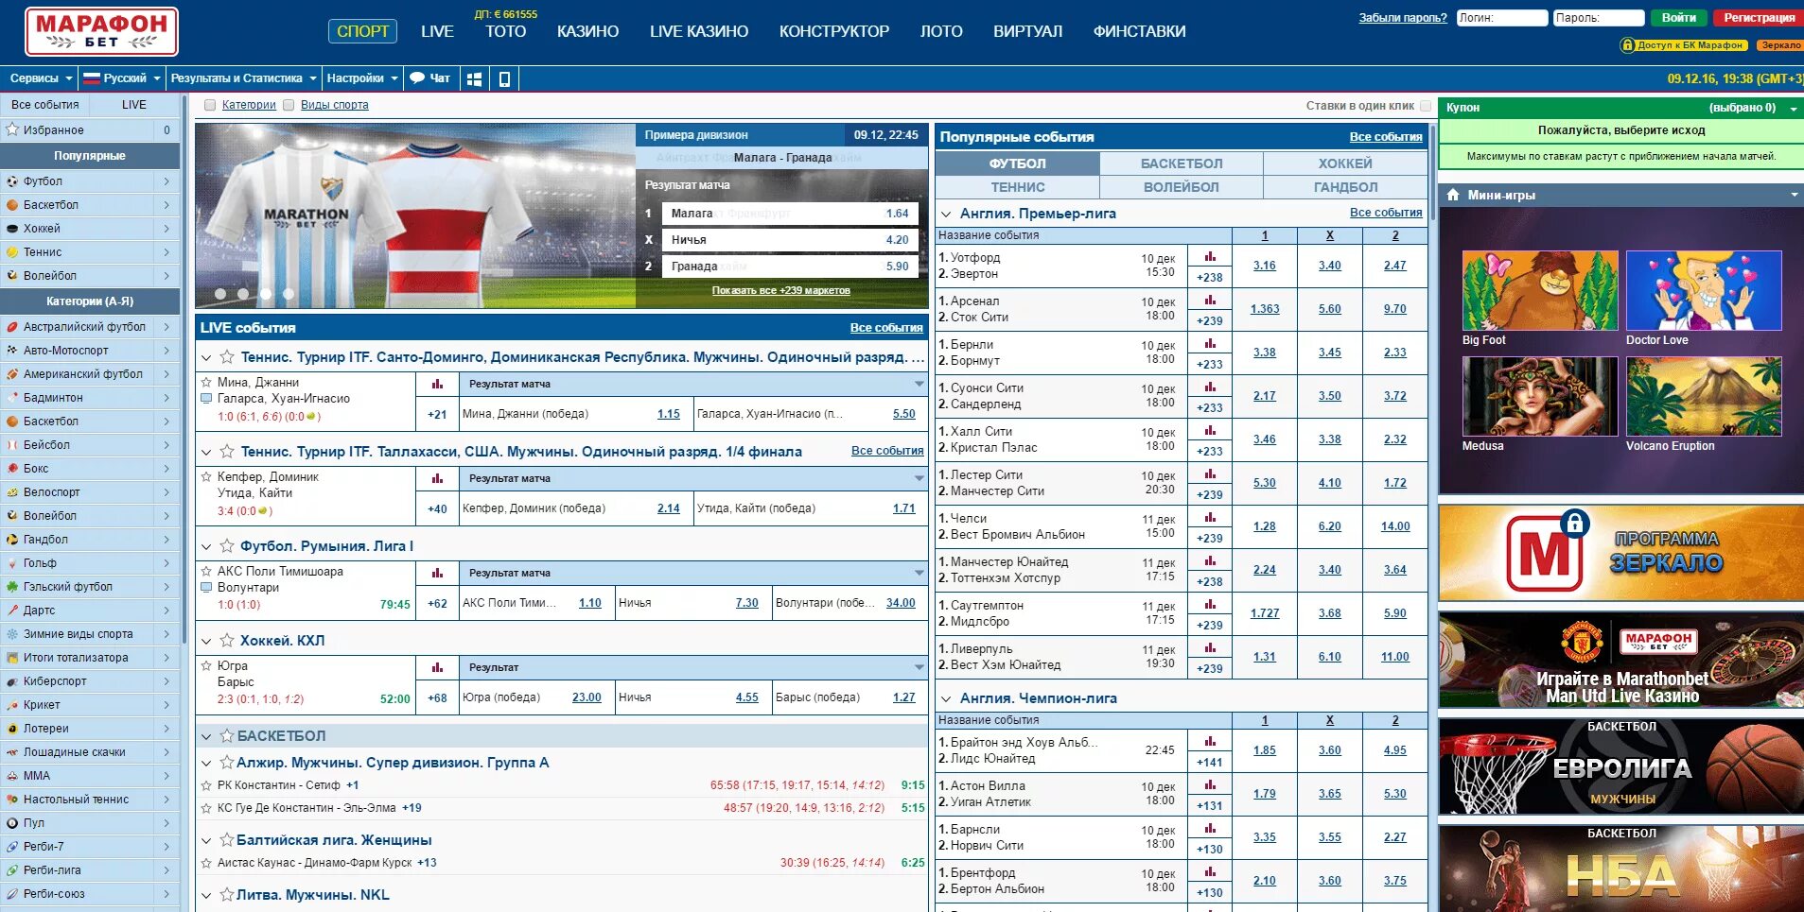Toggle the Категории checkbox

(210, 105)
